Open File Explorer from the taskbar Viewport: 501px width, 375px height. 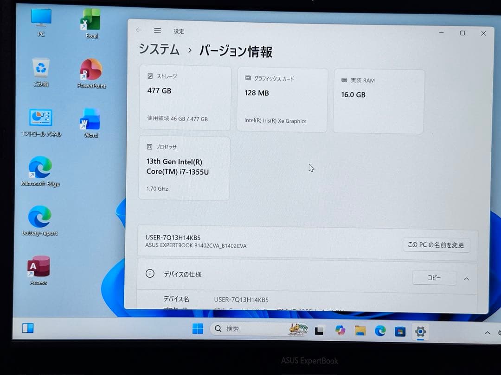pos(360,330)
